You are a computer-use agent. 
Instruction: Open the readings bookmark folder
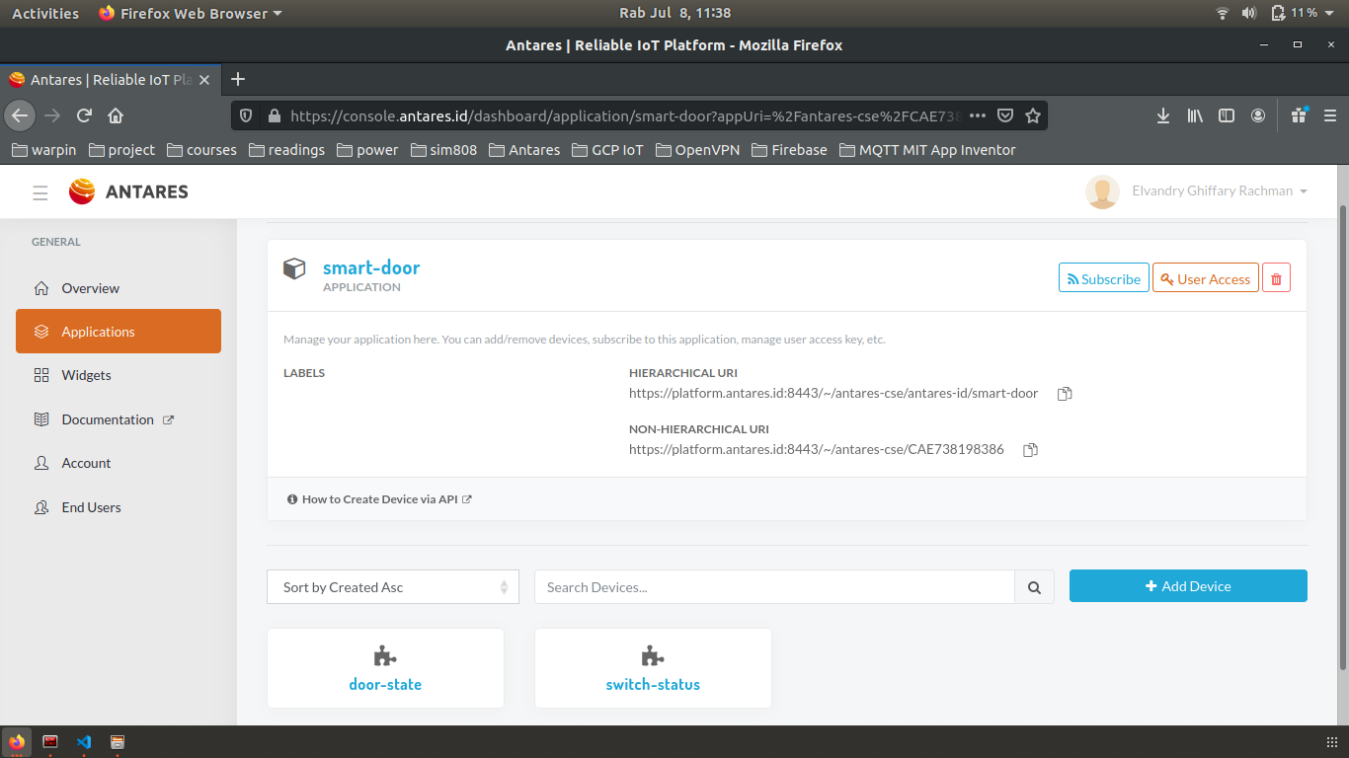[286, 150]
